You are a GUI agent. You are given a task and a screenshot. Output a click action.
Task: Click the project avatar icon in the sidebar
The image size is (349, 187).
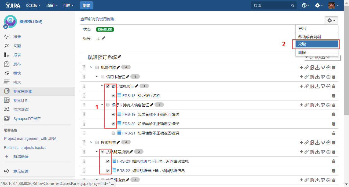click(10, 21)
